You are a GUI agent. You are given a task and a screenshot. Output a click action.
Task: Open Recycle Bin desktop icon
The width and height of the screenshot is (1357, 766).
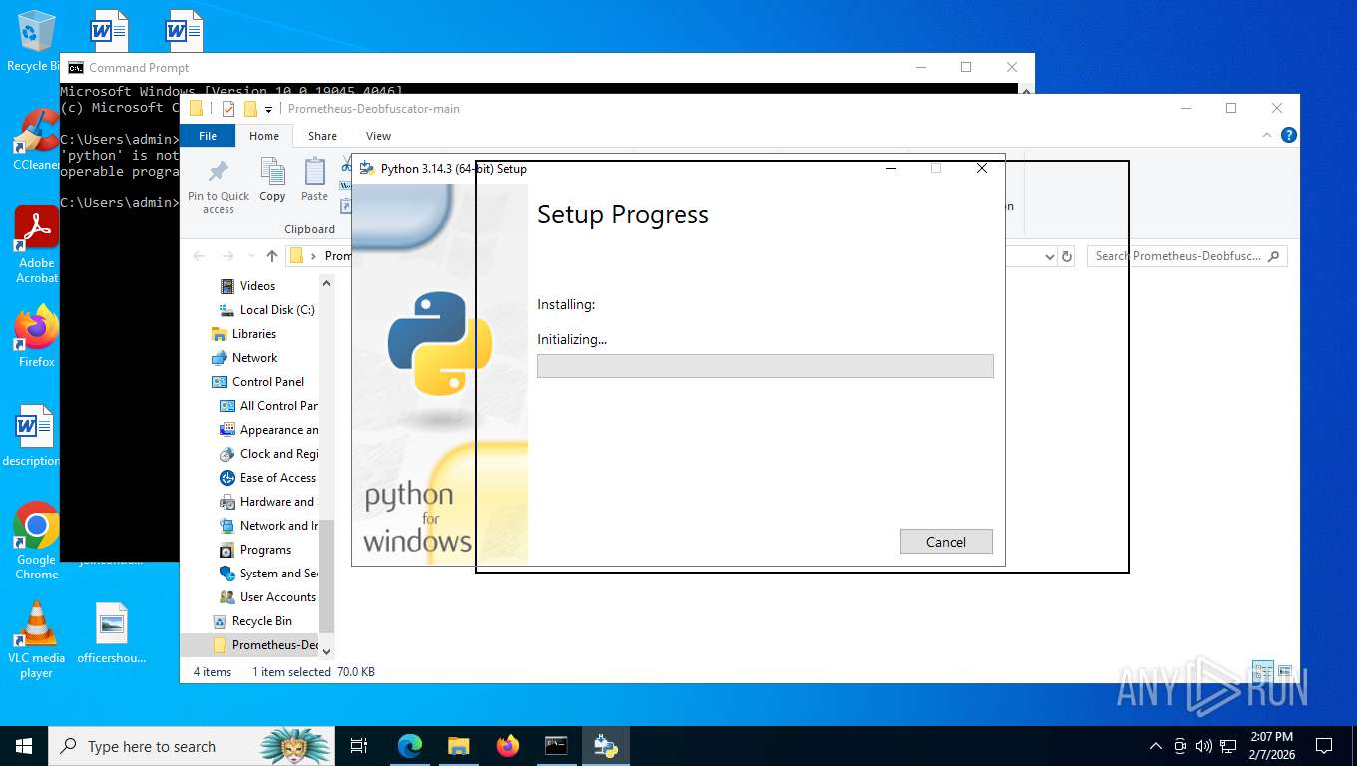[x=36, y=41]
